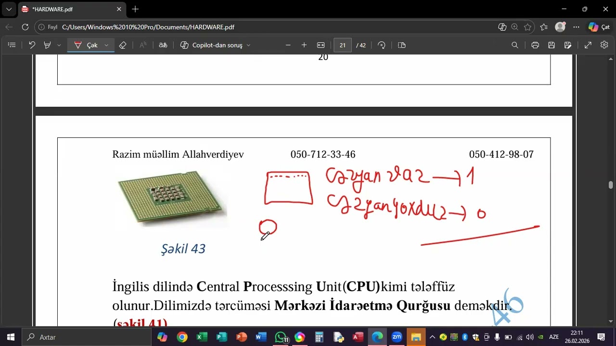
Task: Select the highlighter tool
Action: [47, 45]
